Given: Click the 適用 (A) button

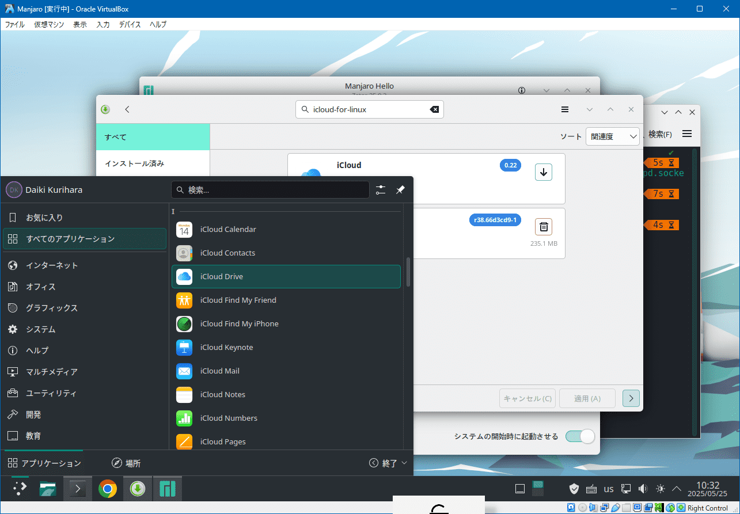Looking at the screenshot, I should [587, 398].
